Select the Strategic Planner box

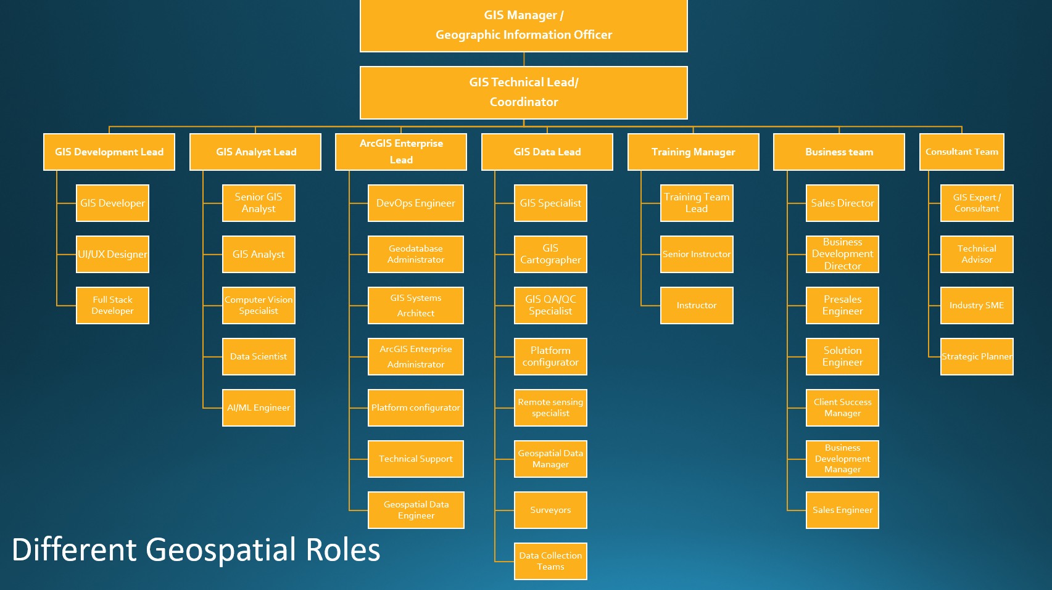[977, 356]
